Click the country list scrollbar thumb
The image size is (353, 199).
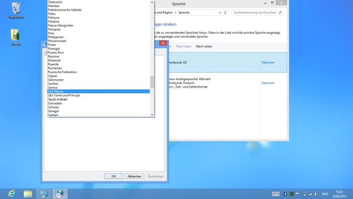(x=152, y=83)
